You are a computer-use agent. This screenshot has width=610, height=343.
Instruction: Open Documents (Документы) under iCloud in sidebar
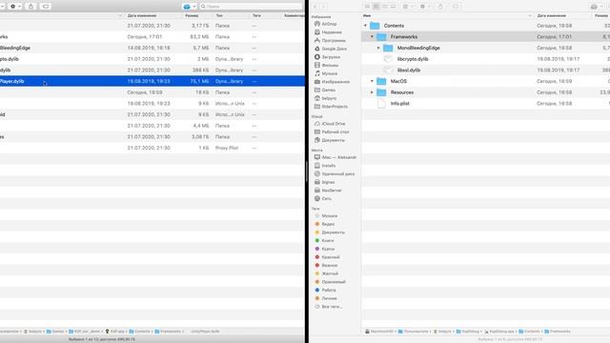pyautogui.click(x=333, y=140)
